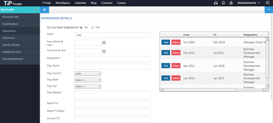The image size is (273, 123).
Task: Open the Org. Country dropdown
Action: (88, 73)
